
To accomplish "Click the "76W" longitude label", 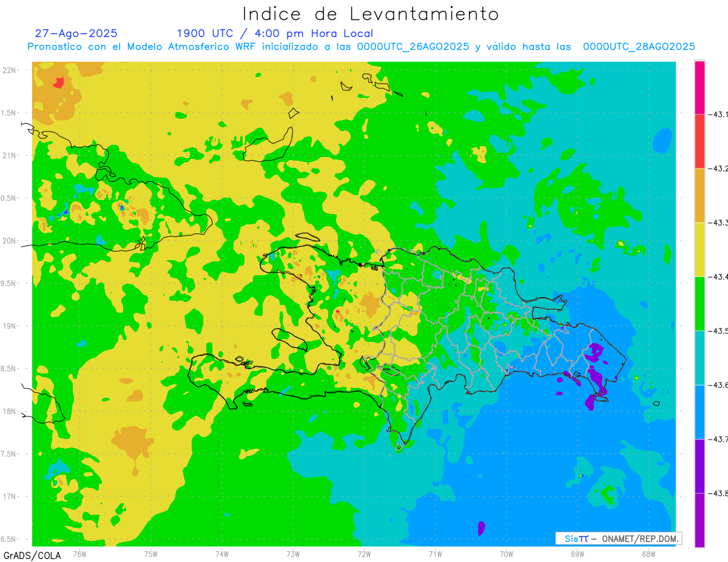I will coord(79,554).
